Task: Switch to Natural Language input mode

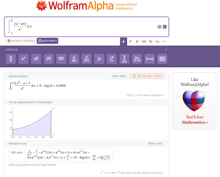Action: click(x=21, y=41)
